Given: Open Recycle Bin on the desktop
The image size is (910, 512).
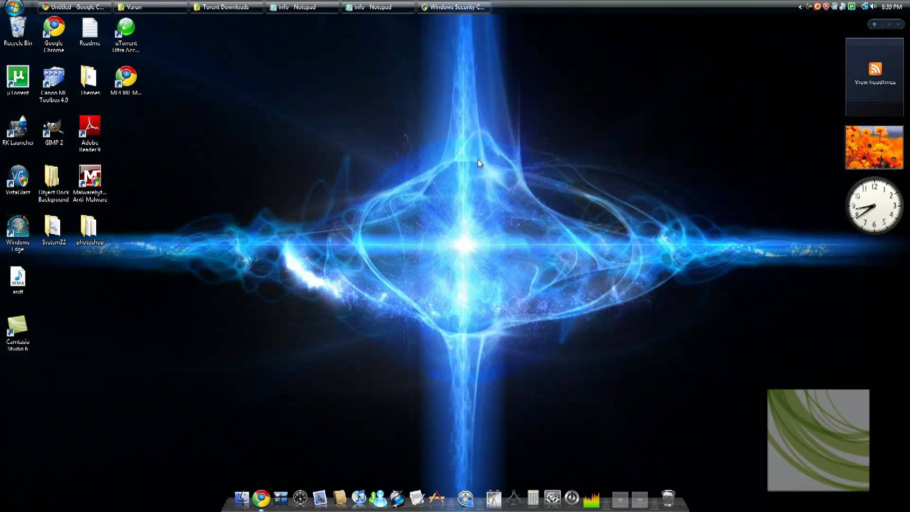Looking at the screenshot, I should coord(18,32).
